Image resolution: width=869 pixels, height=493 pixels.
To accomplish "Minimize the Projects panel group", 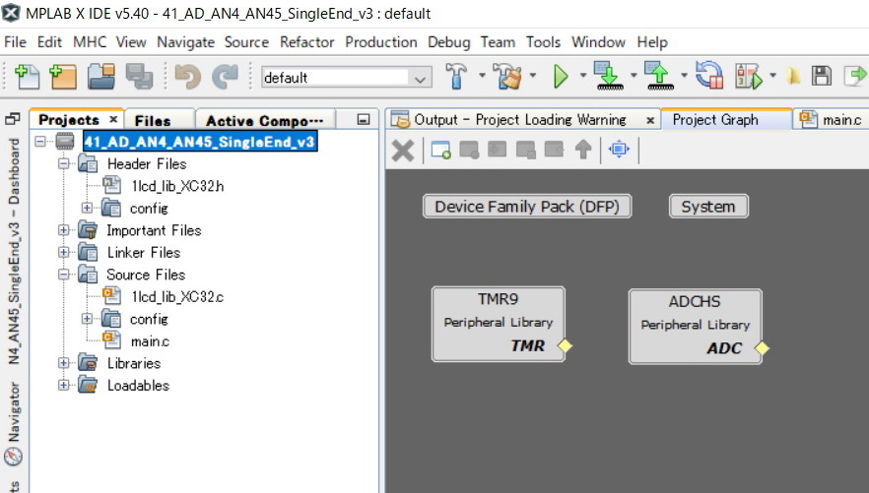I will [364, 119].
